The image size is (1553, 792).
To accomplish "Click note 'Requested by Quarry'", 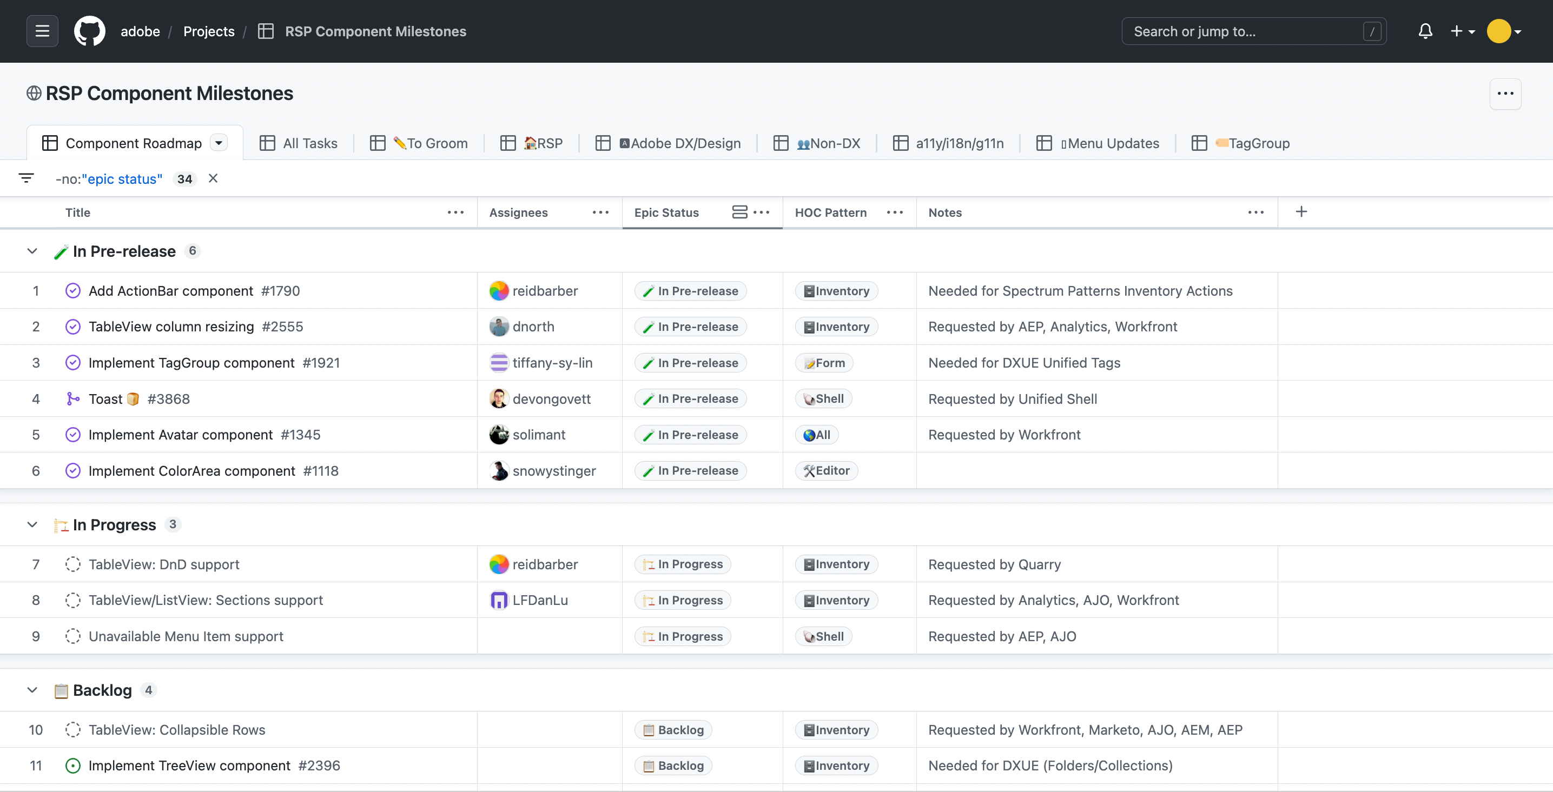I will click(994, 564).
